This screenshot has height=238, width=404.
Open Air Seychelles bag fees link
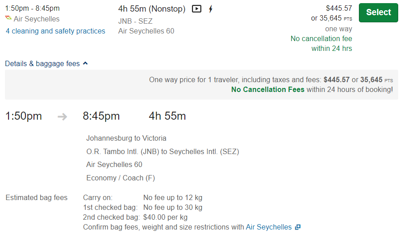pos(269,227)
